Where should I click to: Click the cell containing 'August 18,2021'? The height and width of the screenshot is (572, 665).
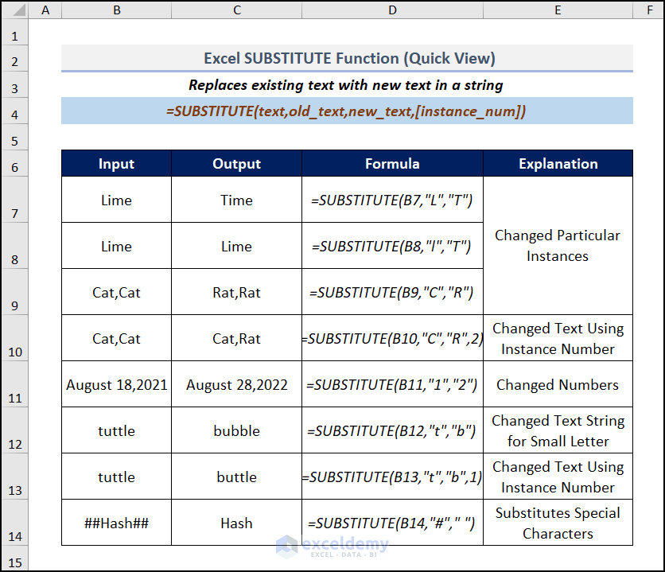116,384
